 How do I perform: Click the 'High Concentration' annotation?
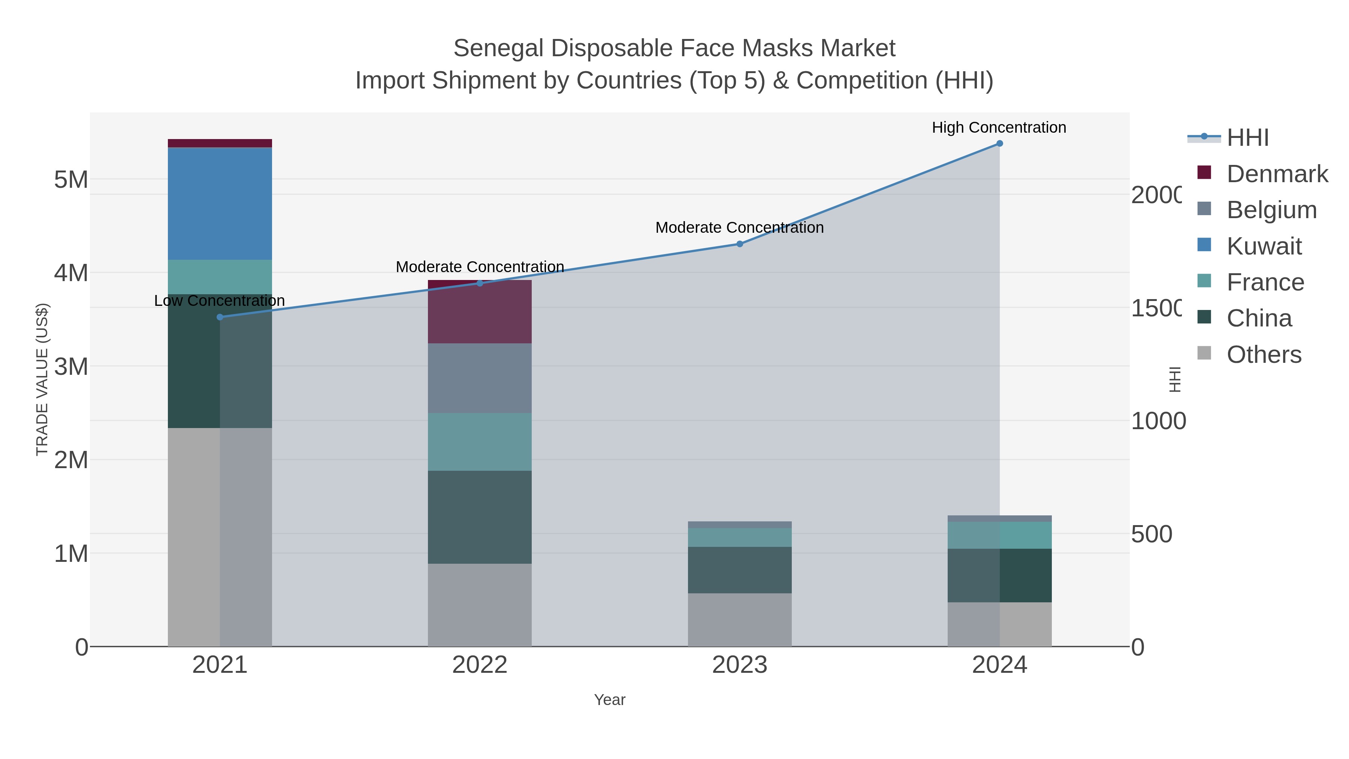pyautogui.click(x=999, y=127)
